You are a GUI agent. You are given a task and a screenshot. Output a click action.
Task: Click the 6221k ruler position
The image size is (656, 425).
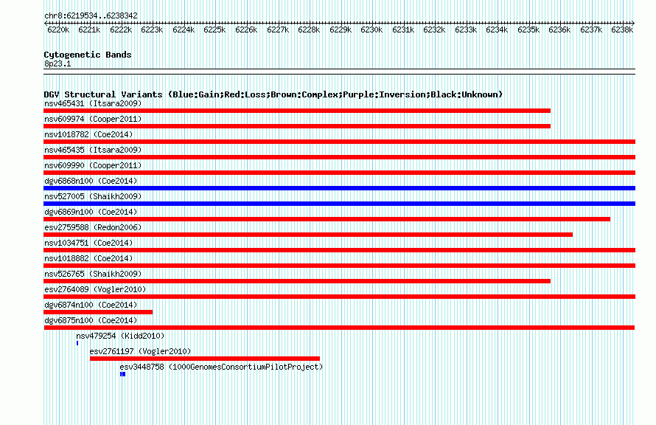coord(89,30)
